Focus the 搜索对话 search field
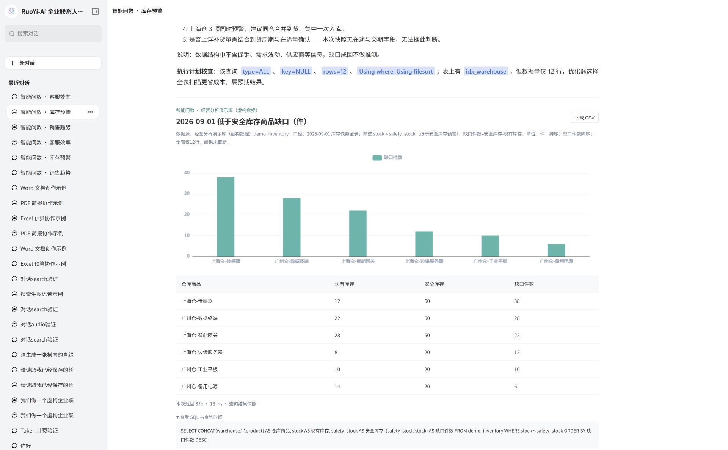Screen dimensions: 728x450 pyautogui.click(x=53, y=34)
